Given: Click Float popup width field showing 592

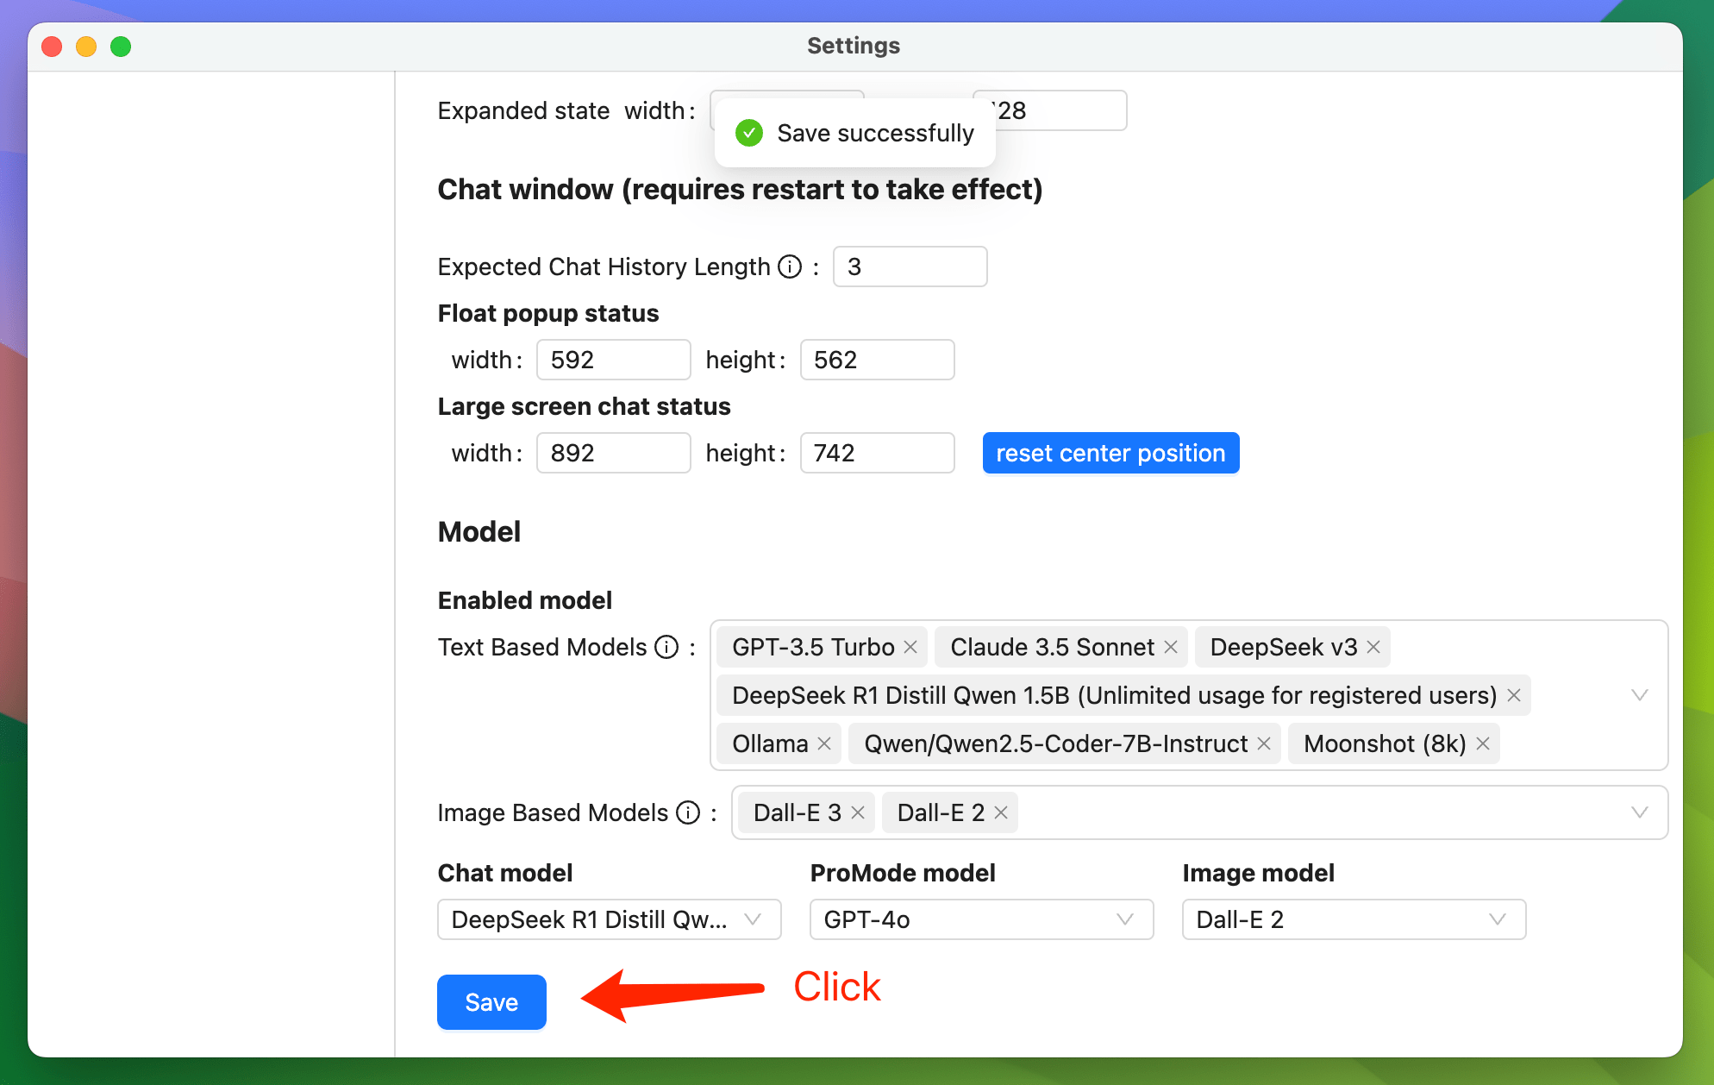Looking at the screenshot, I should coord(613,360).
